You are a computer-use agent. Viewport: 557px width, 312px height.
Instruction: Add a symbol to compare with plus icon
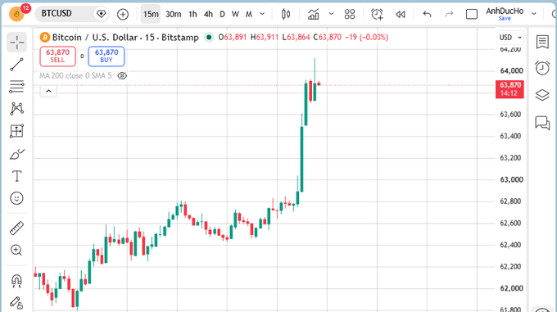(123, 14)
